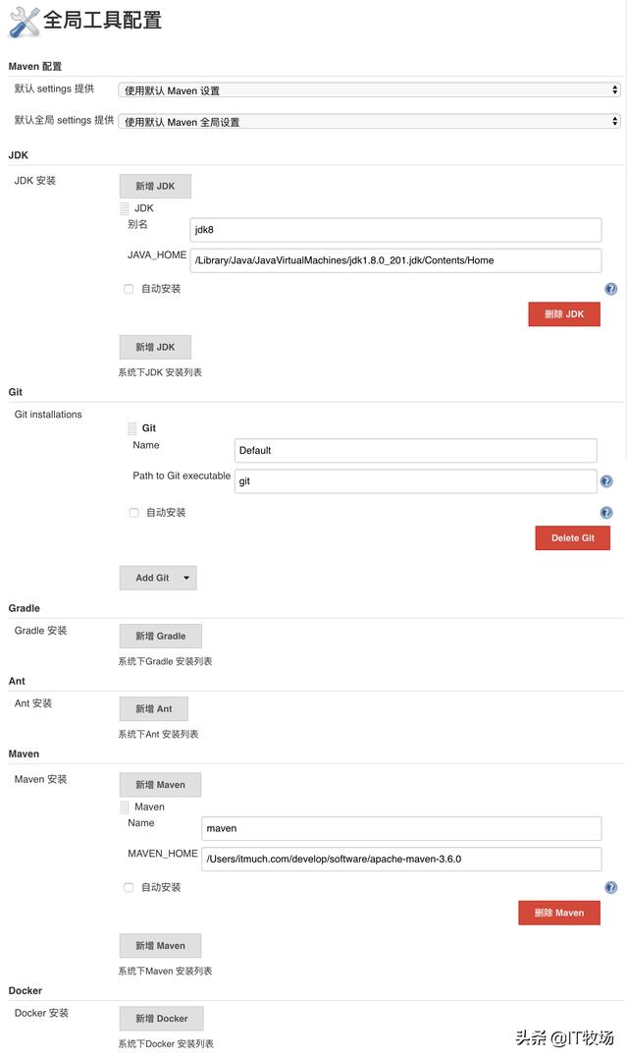Click the Git Name field with Default
Image resolution: width=628 pixels, height=1060 pixels.
point(415,450)
